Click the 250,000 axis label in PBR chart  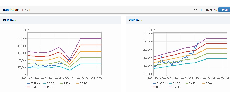[148, 42]
